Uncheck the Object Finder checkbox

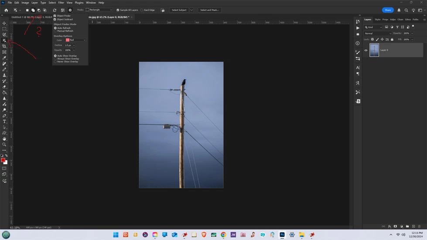click(x=55, y=16)
